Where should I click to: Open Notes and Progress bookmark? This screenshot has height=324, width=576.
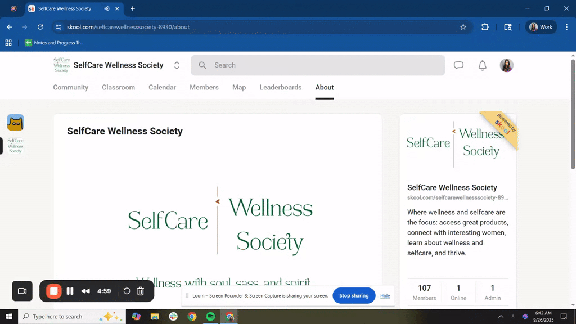55,43
